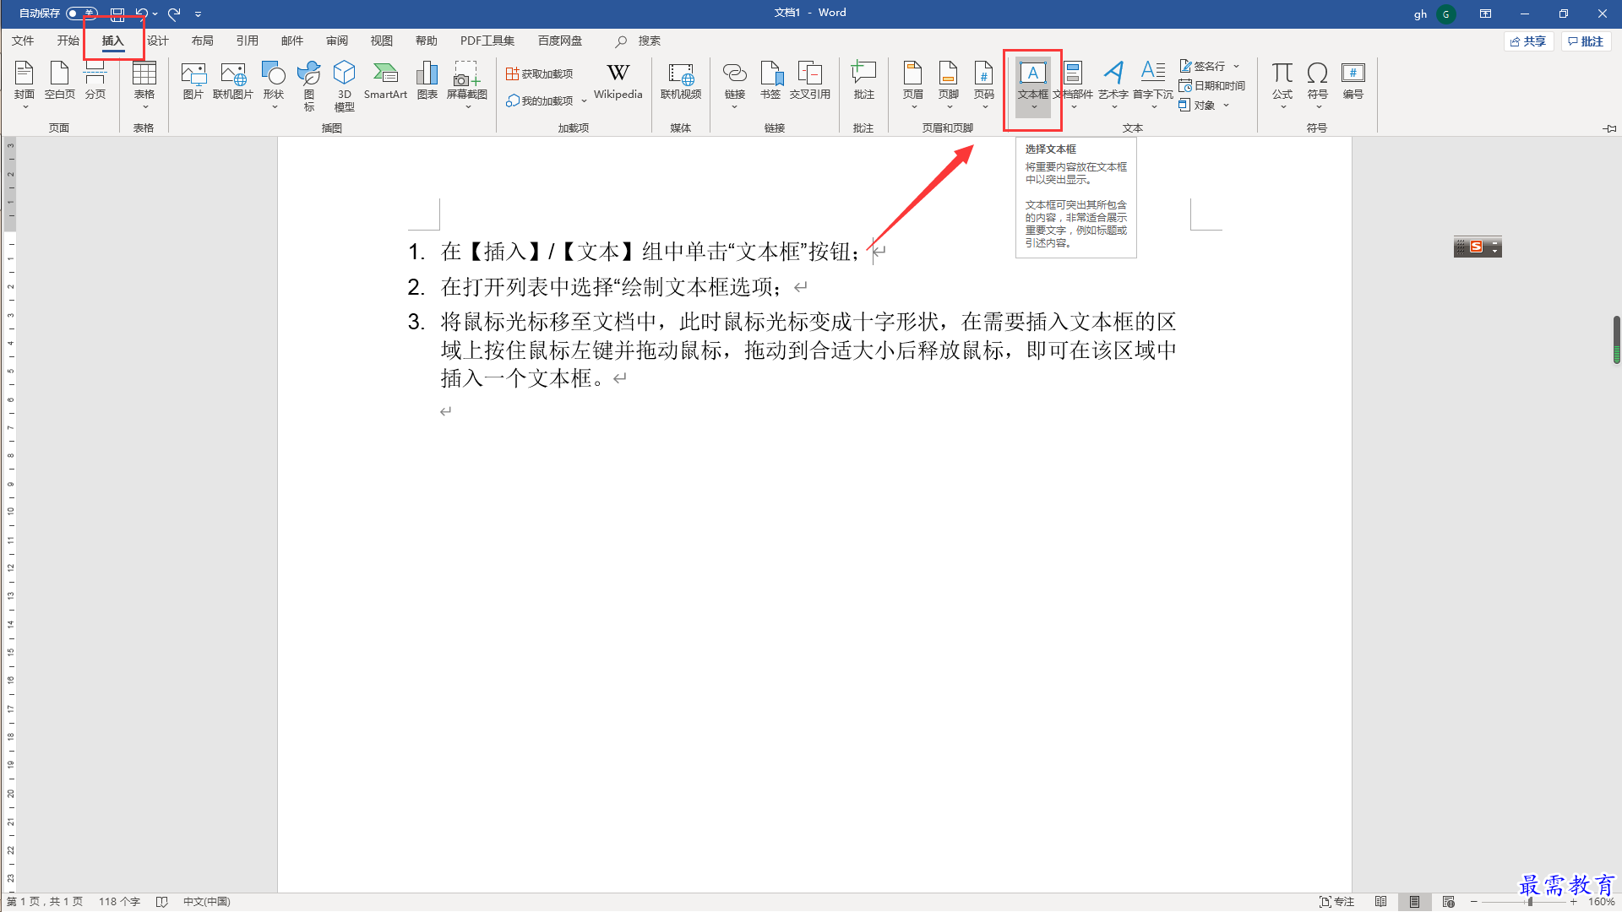Insert a picture (图片)
This screenshot has width=1622, height=912.
(193, 82)
